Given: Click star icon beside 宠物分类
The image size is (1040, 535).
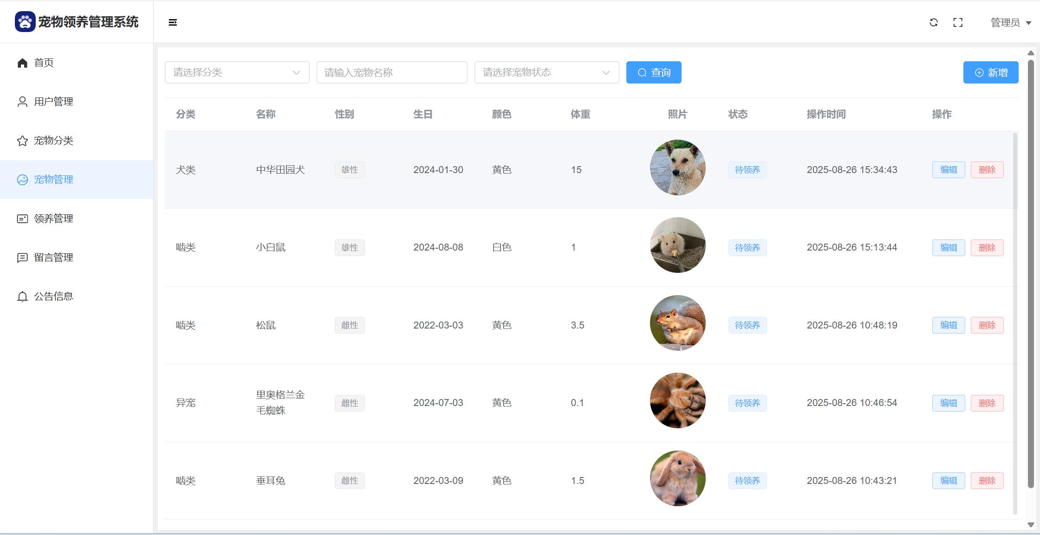Looking at the screenshot, I should 22,141.
